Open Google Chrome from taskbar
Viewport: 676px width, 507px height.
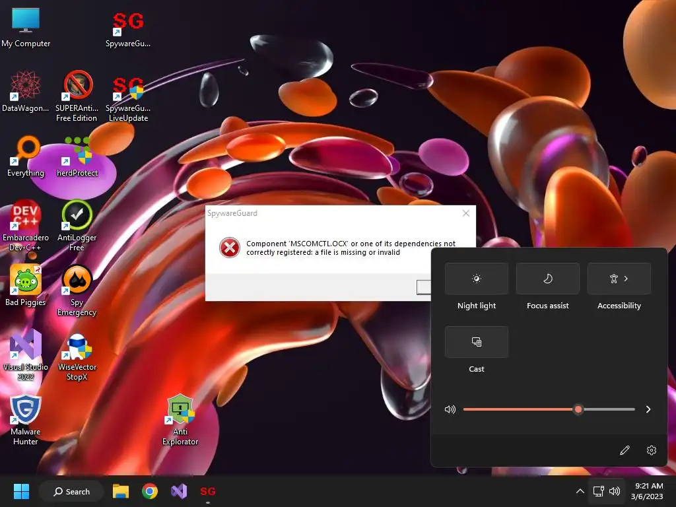point(150,491)
